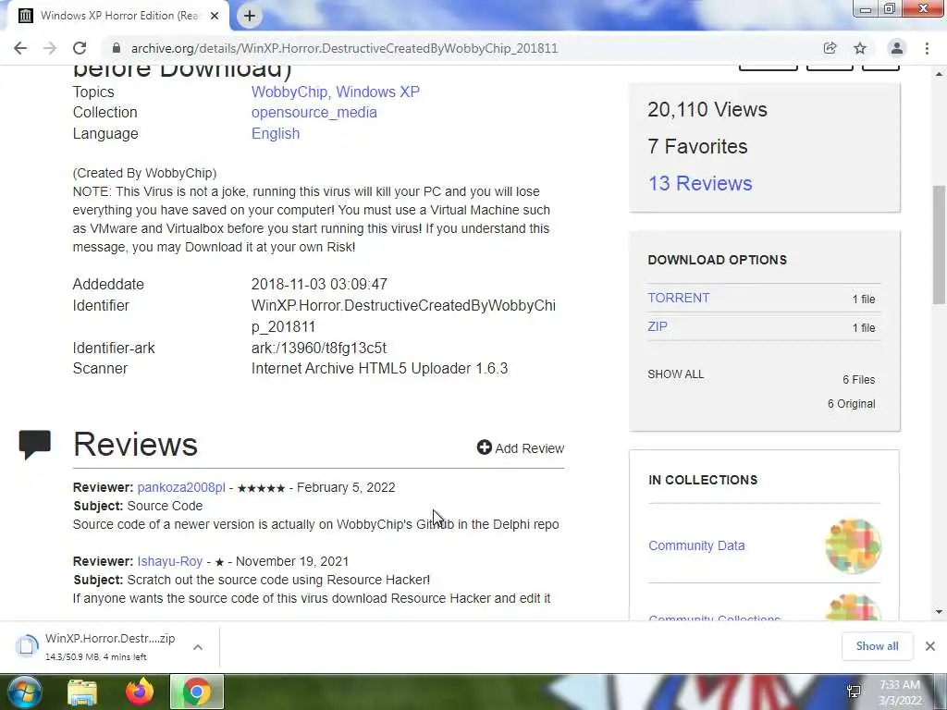Viewport: 947px width, 710px height.
Task: Click the Addeddate value 2018-11-03 03:09:47
Action: [x=319, y=285]
